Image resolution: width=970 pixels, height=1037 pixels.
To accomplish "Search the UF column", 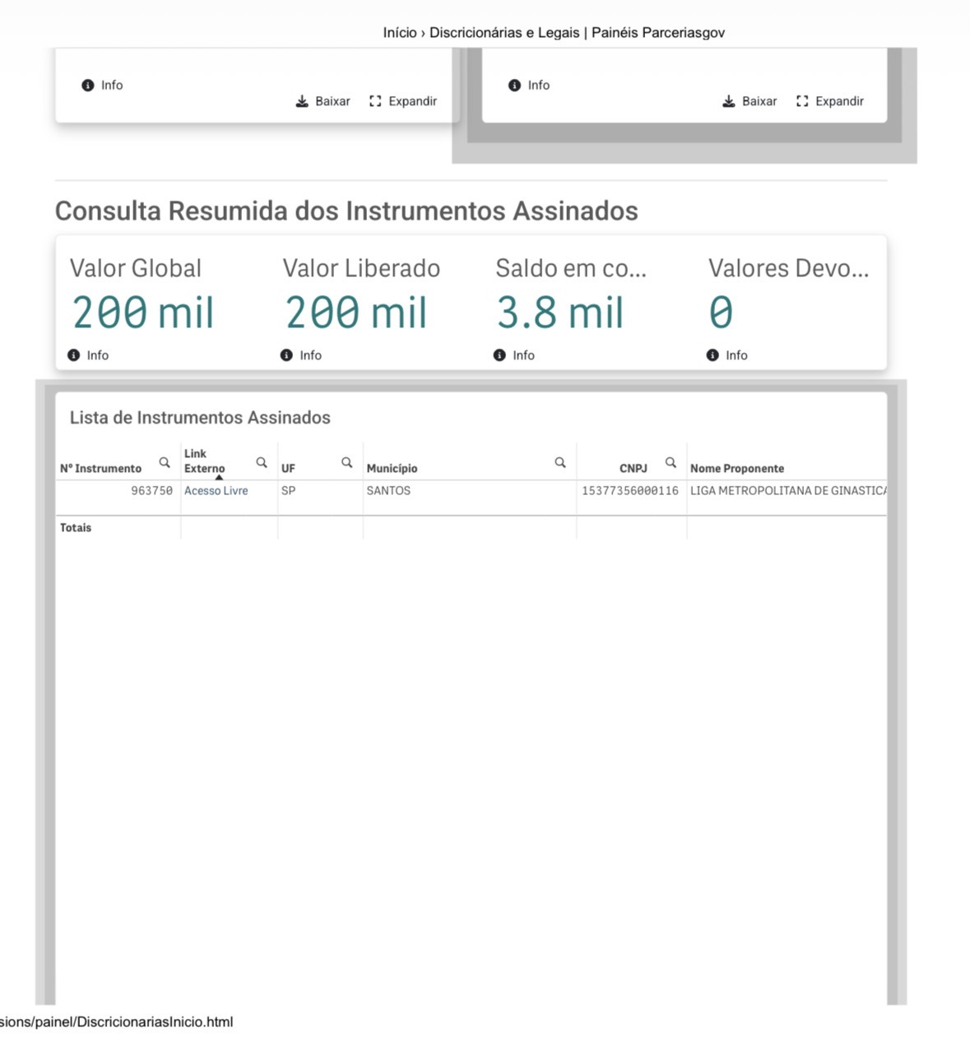I will coord(347,463).
